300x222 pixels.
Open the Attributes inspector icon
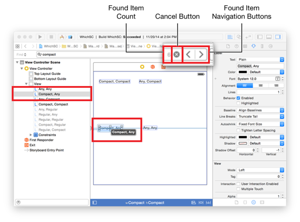(x=253, y=46)
